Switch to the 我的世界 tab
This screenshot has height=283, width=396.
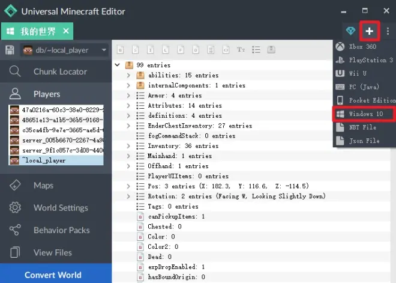pos(37,31)
